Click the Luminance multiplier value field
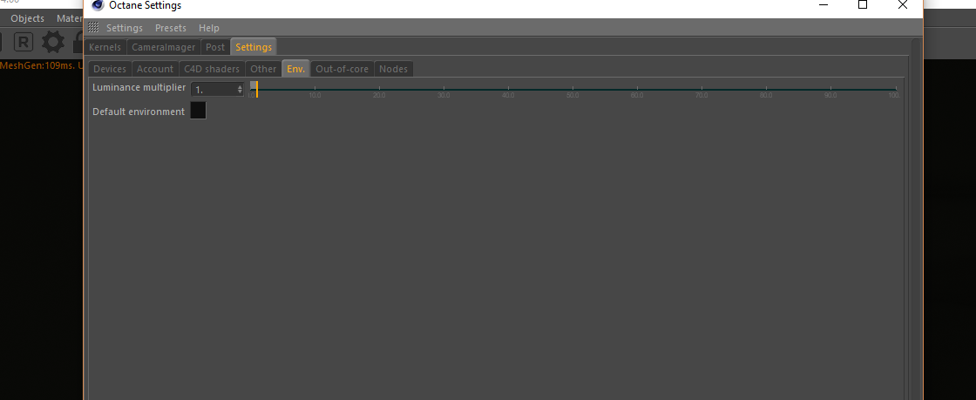This screenshot has height=400, width=976. click(x=213, y=90)
